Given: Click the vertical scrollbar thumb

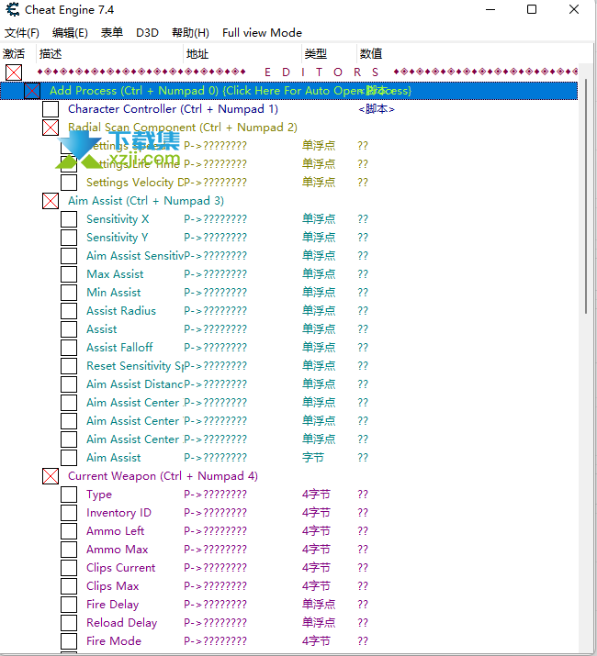Looking at the screenshot, I should pyautogui.click(x=587, y=196).
